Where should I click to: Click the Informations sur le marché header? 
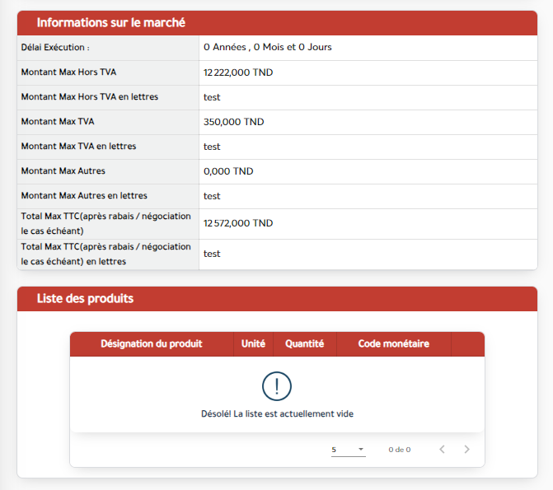pos(110,23)
